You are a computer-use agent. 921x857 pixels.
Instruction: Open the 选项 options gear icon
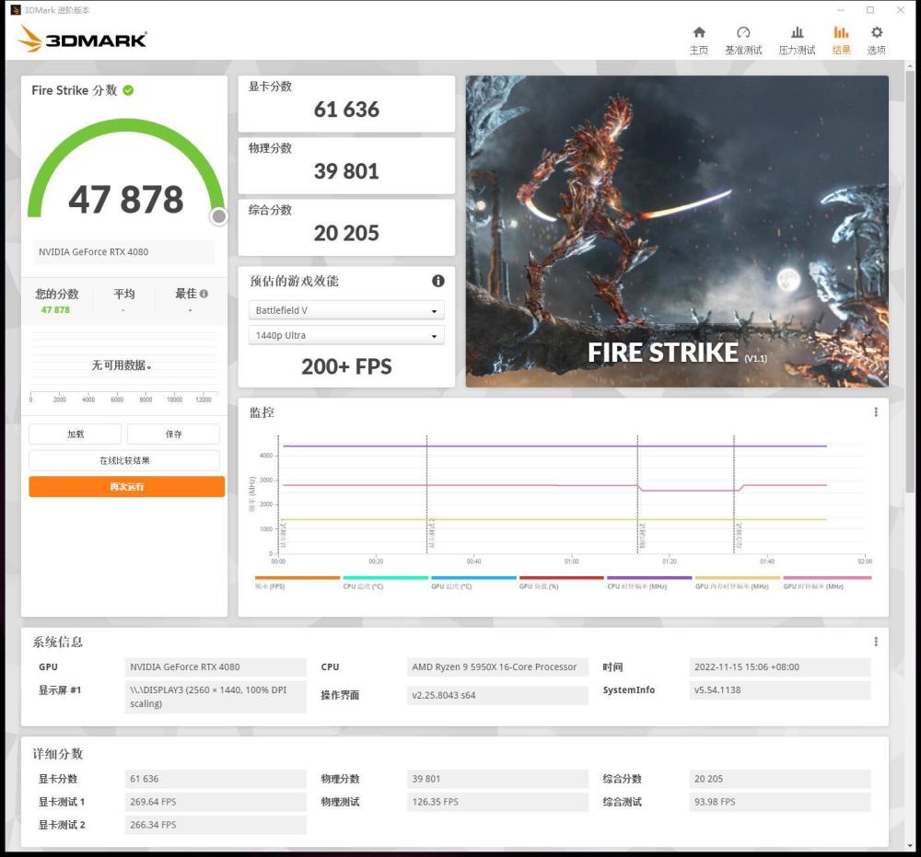(876, 33)
